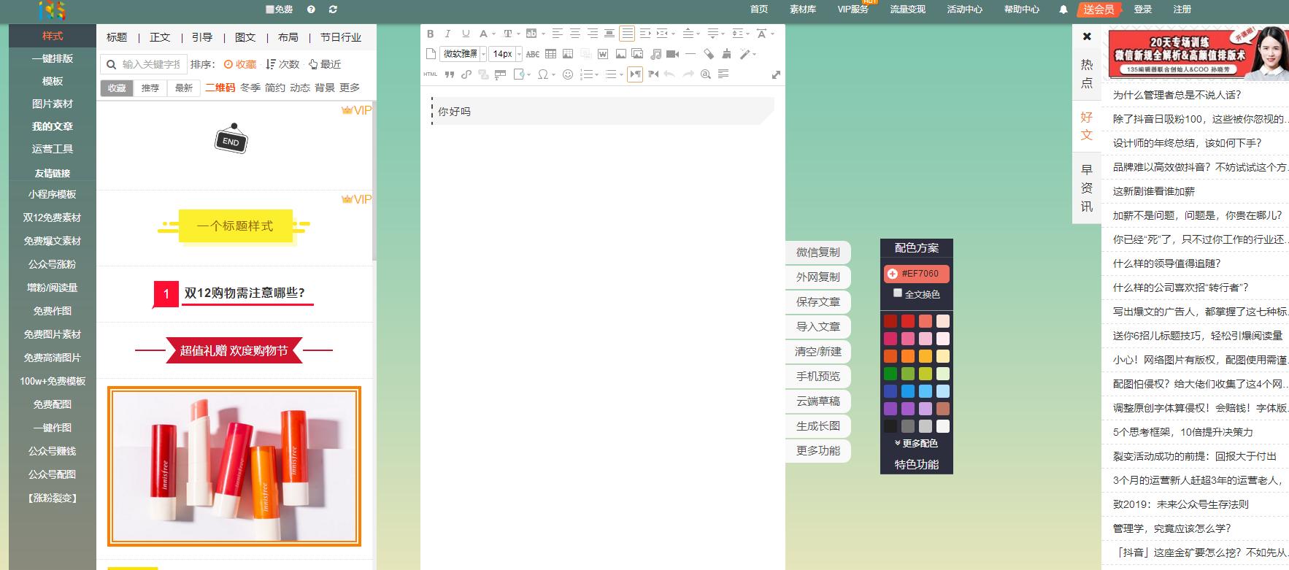Open the emoji smiley picker

tap(568, 74)
